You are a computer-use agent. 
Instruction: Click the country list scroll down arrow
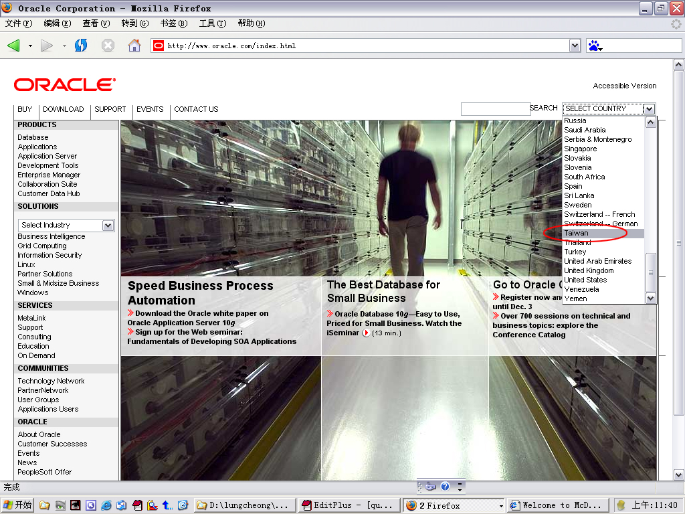point(650,298)
